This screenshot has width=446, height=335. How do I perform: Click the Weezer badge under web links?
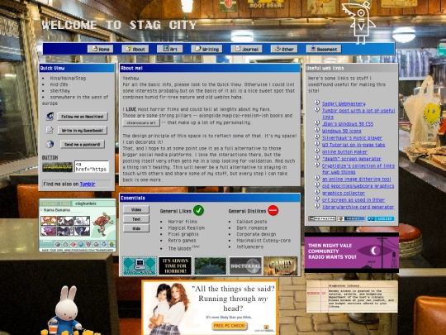tap(381, 218)
